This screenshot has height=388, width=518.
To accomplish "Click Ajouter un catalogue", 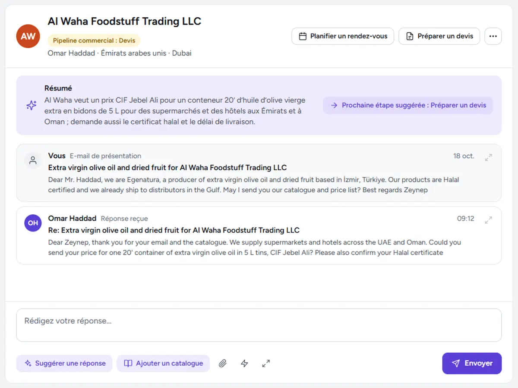I will [x=163, y=363].
